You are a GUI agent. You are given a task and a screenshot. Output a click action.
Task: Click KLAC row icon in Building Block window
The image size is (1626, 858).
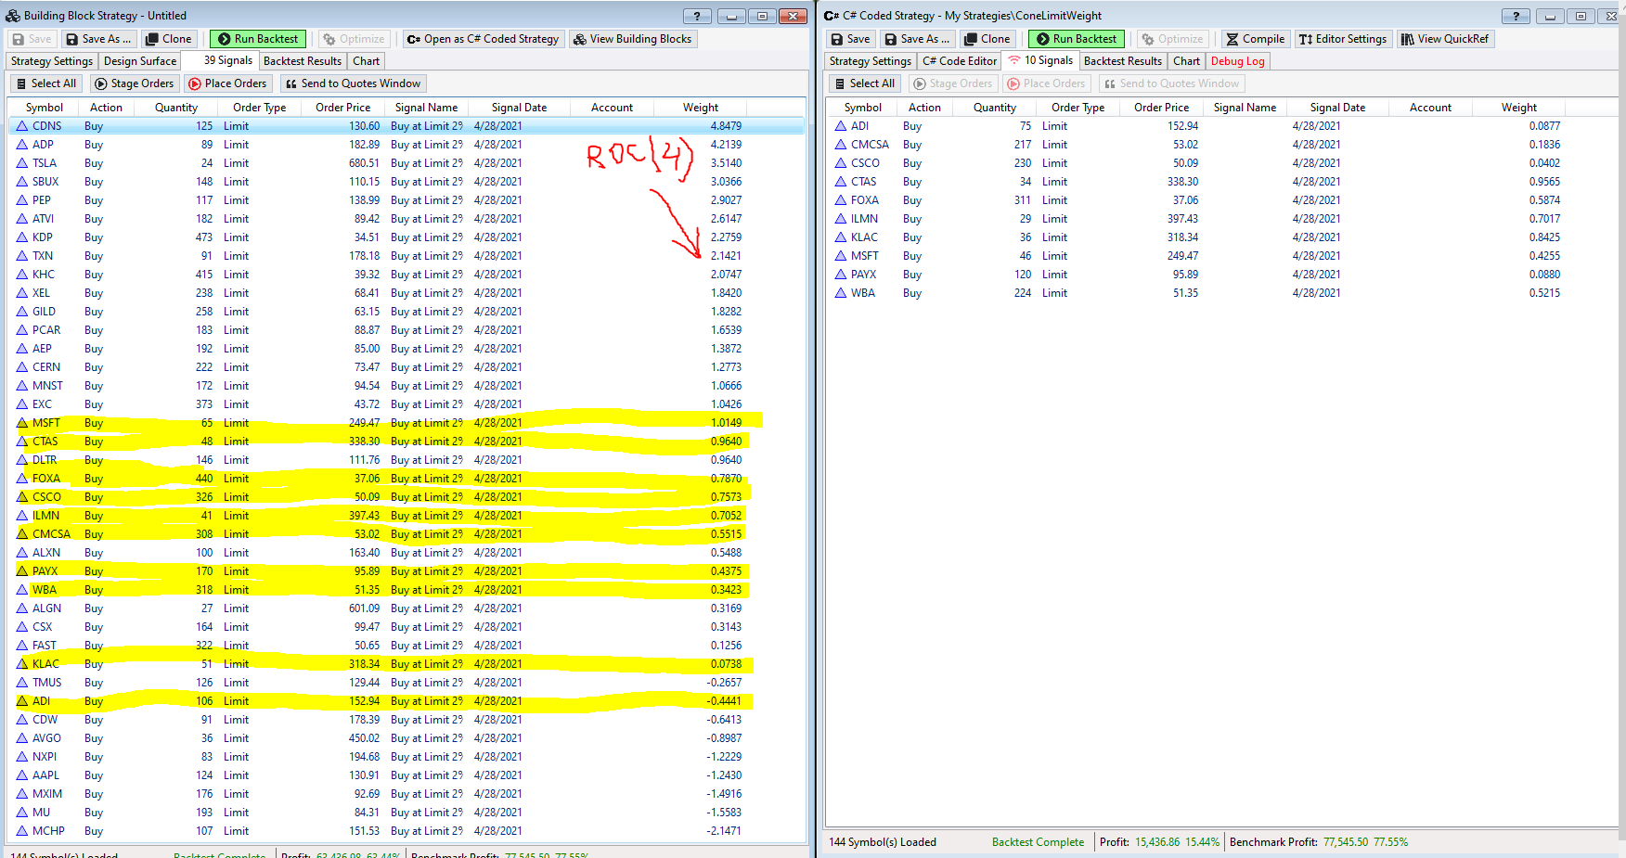[22, 664]
